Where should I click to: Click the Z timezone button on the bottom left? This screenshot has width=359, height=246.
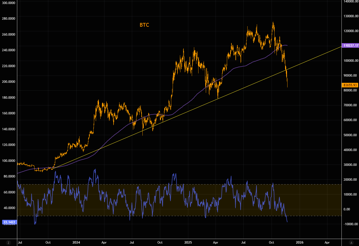pos(9,242)
